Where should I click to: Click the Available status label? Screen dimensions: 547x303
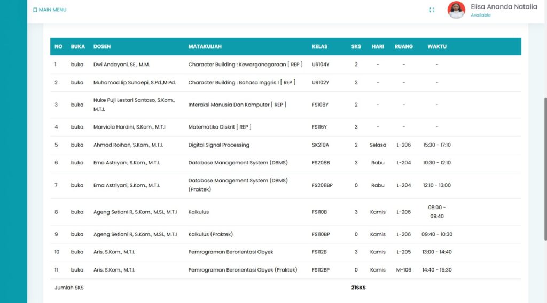pos(480,15)
